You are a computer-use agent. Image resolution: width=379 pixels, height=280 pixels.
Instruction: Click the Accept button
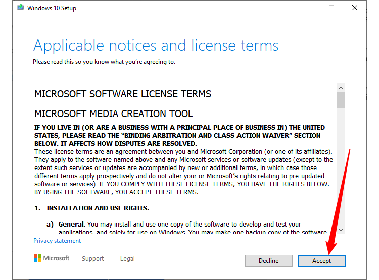(x=321, y=261)
